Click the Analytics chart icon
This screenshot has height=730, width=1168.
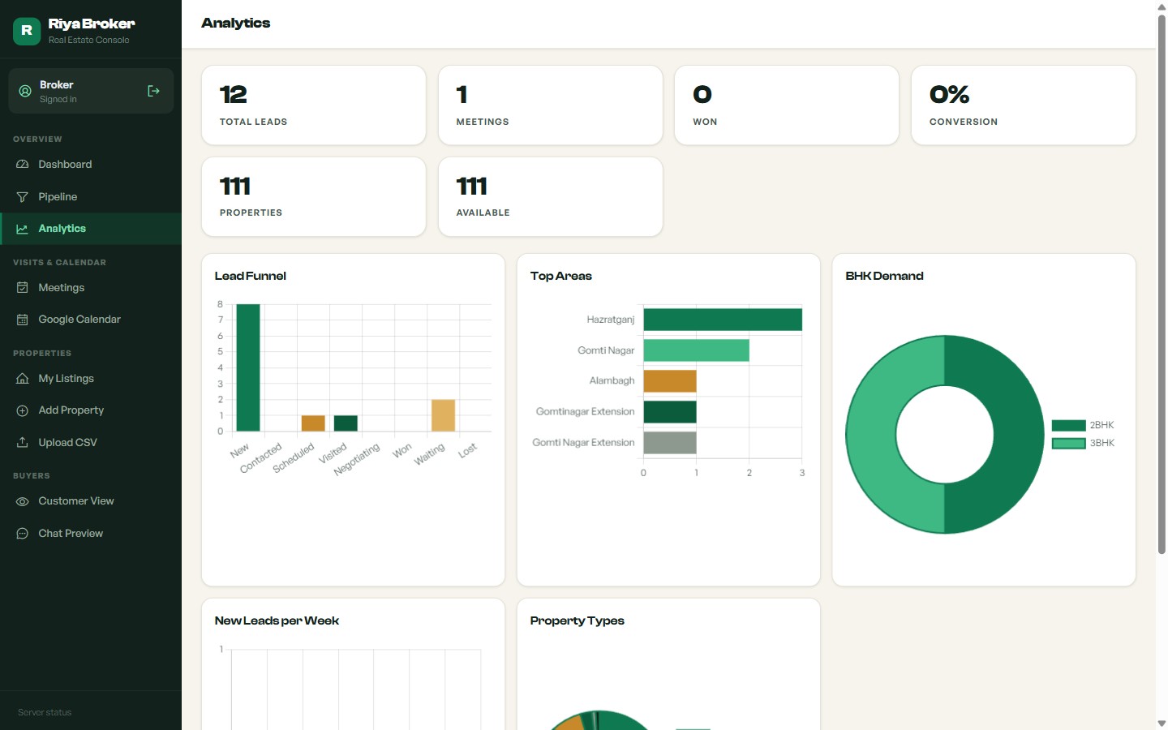(x=23, y=229)
